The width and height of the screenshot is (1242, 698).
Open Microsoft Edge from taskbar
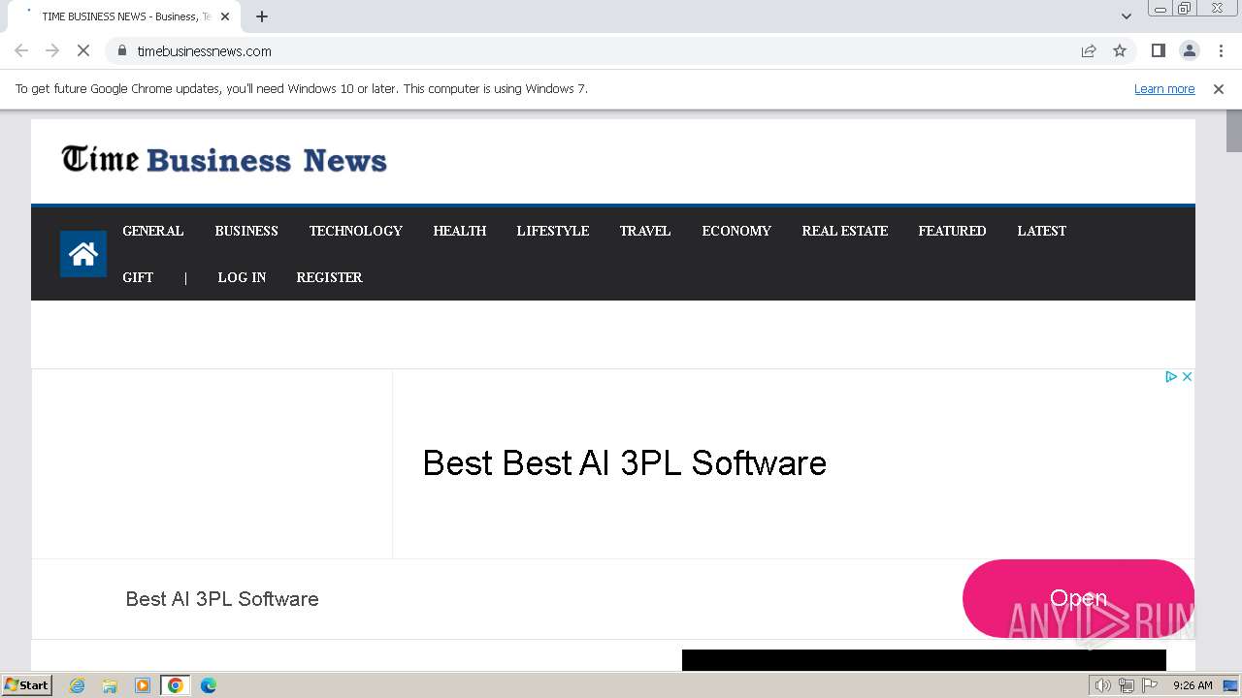point(209,685)
